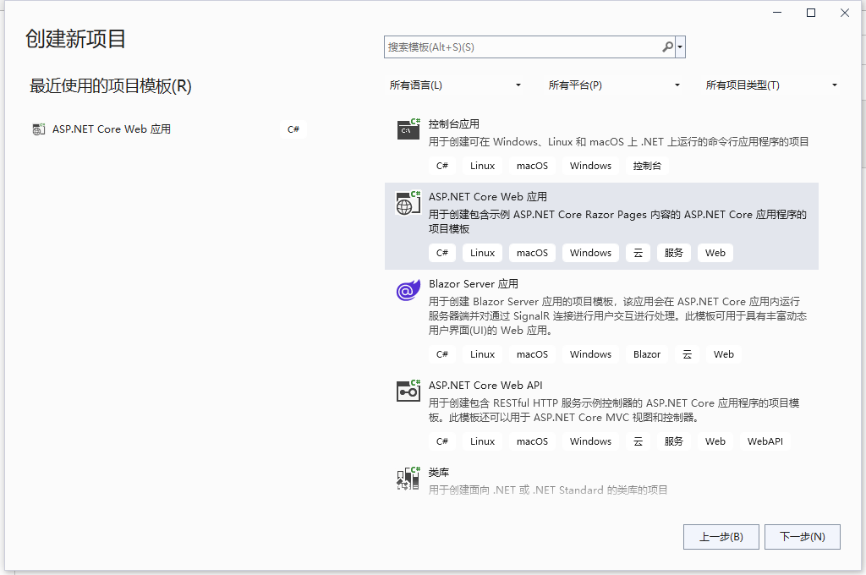Click the 上一步(B) button
The width and height of the screenshot is (866, 575).
coord(721,537)
